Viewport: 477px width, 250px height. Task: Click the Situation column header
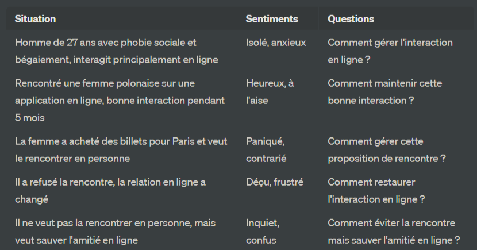pos(35,19)
